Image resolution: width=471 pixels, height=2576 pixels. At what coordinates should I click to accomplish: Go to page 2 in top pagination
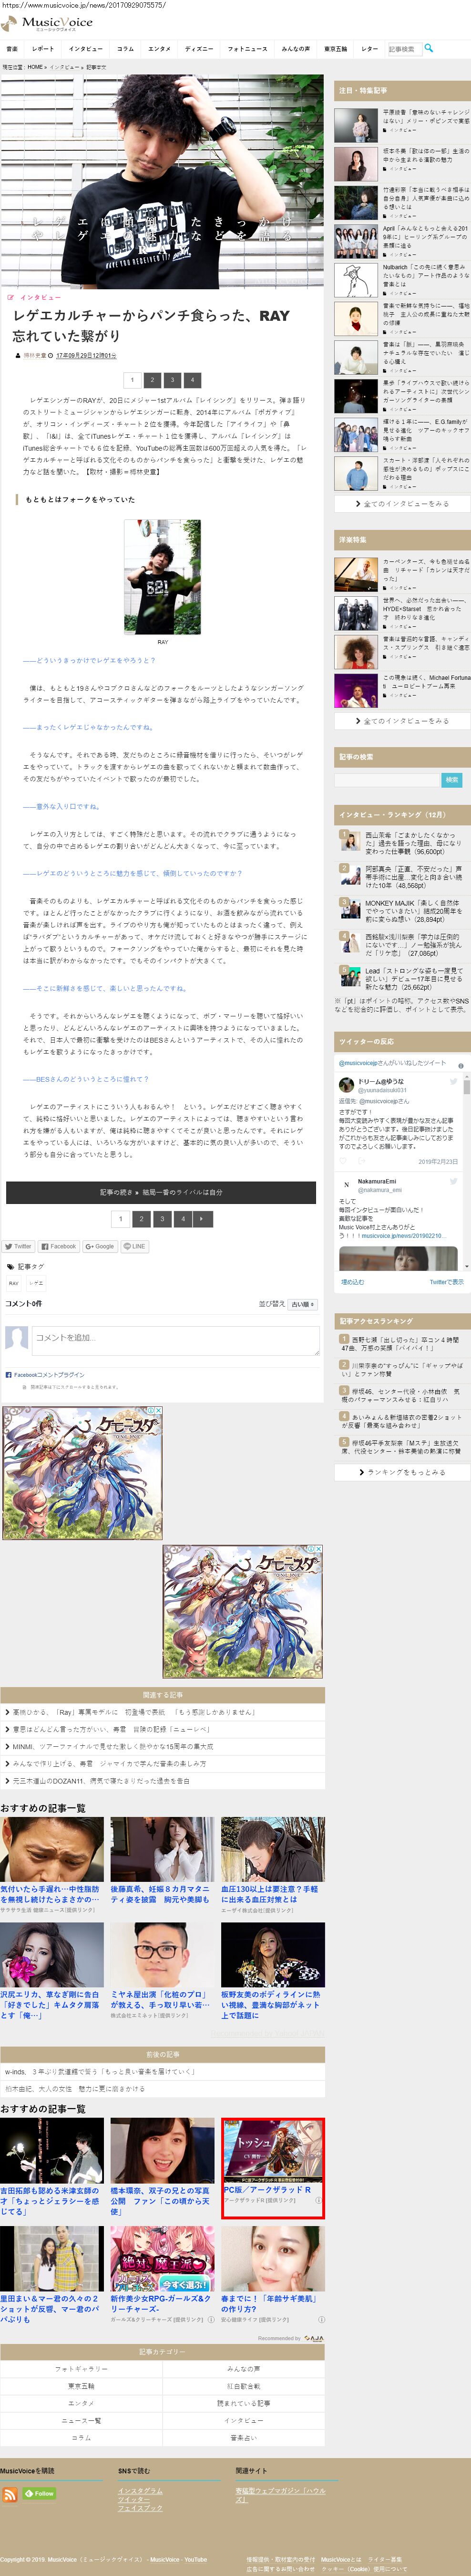(152, 380)
